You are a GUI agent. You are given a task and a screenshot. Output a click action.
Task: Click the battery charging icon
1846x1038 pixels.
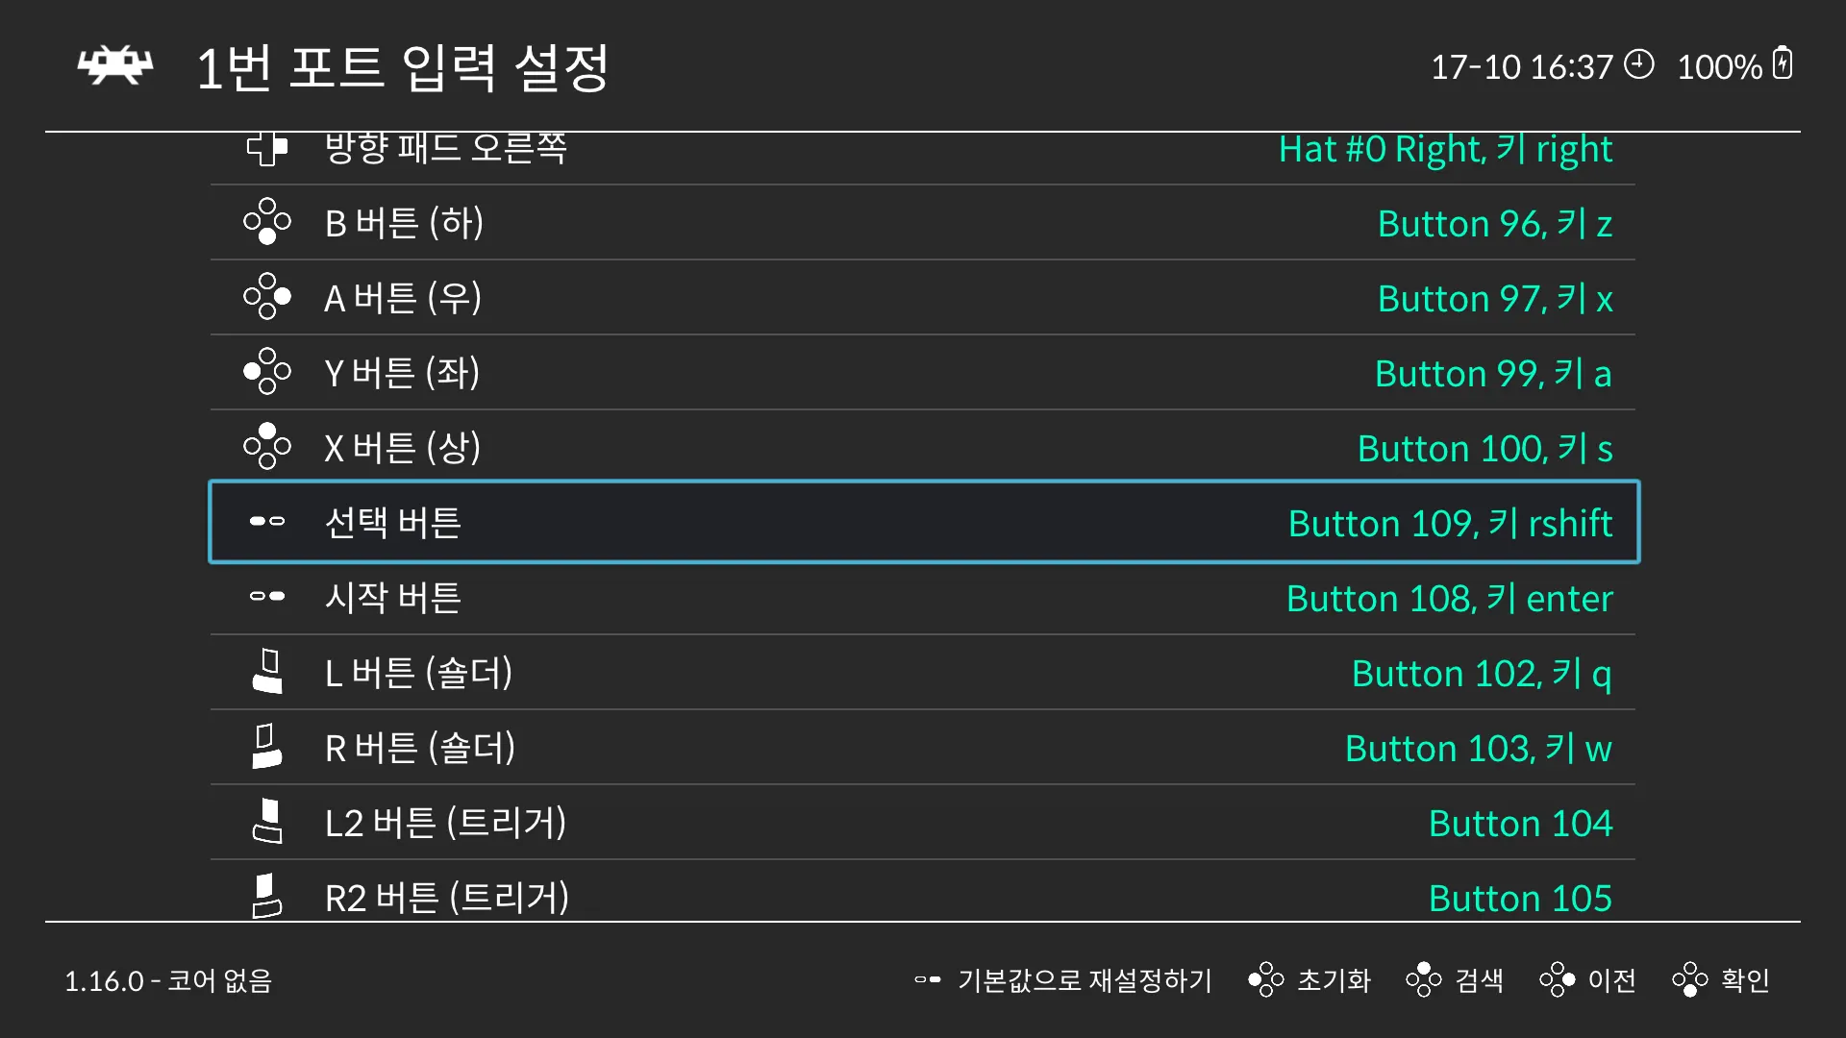tap(1783, 64)
